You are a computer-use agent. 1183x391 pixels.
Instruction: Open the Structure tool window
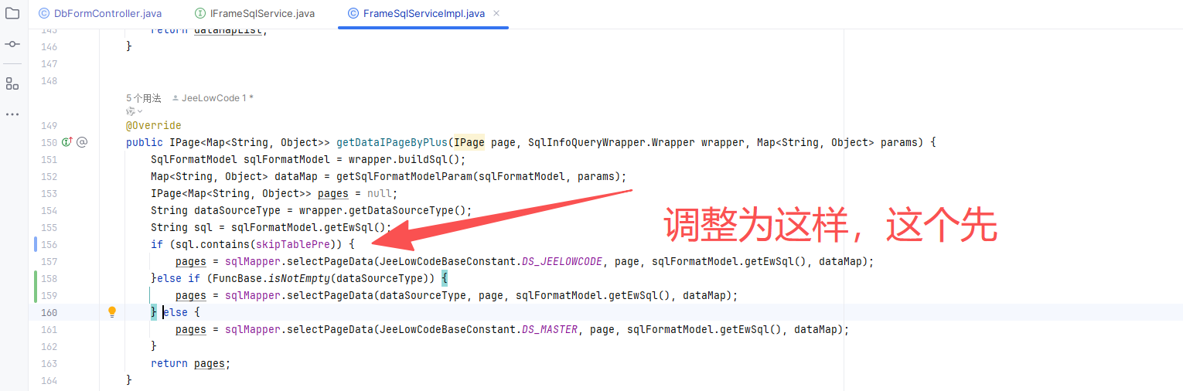[x=12, y=83]
